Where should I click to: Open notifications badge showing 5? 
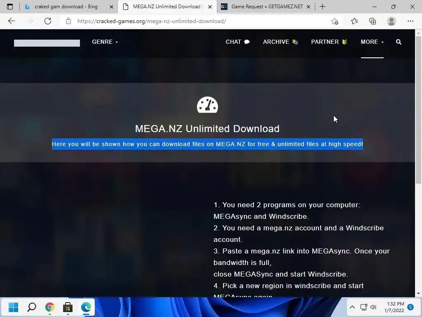click(x=410, y=307)
